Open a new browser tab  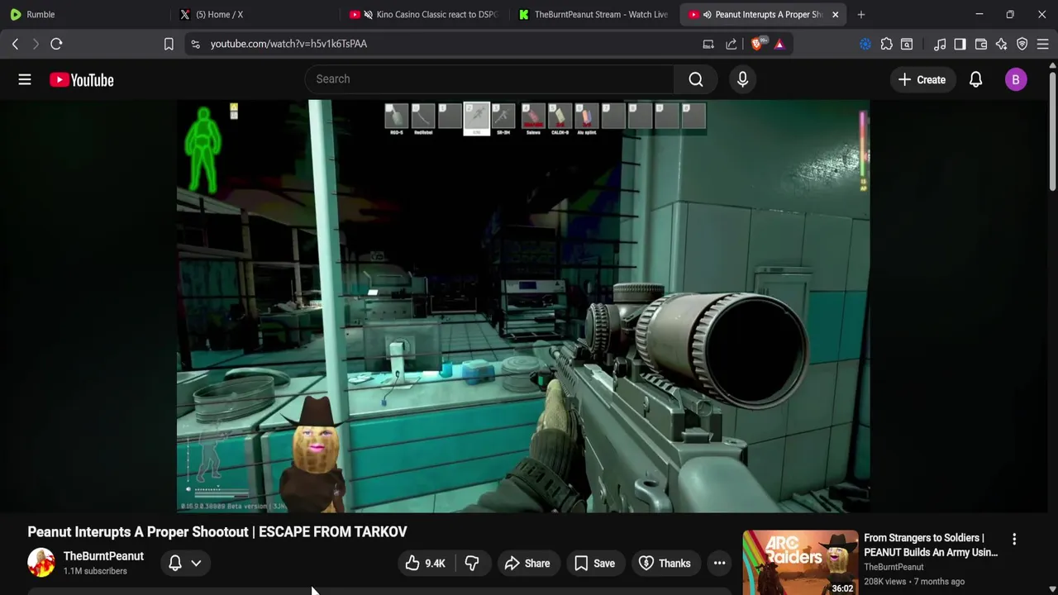(x=861, y=14)
